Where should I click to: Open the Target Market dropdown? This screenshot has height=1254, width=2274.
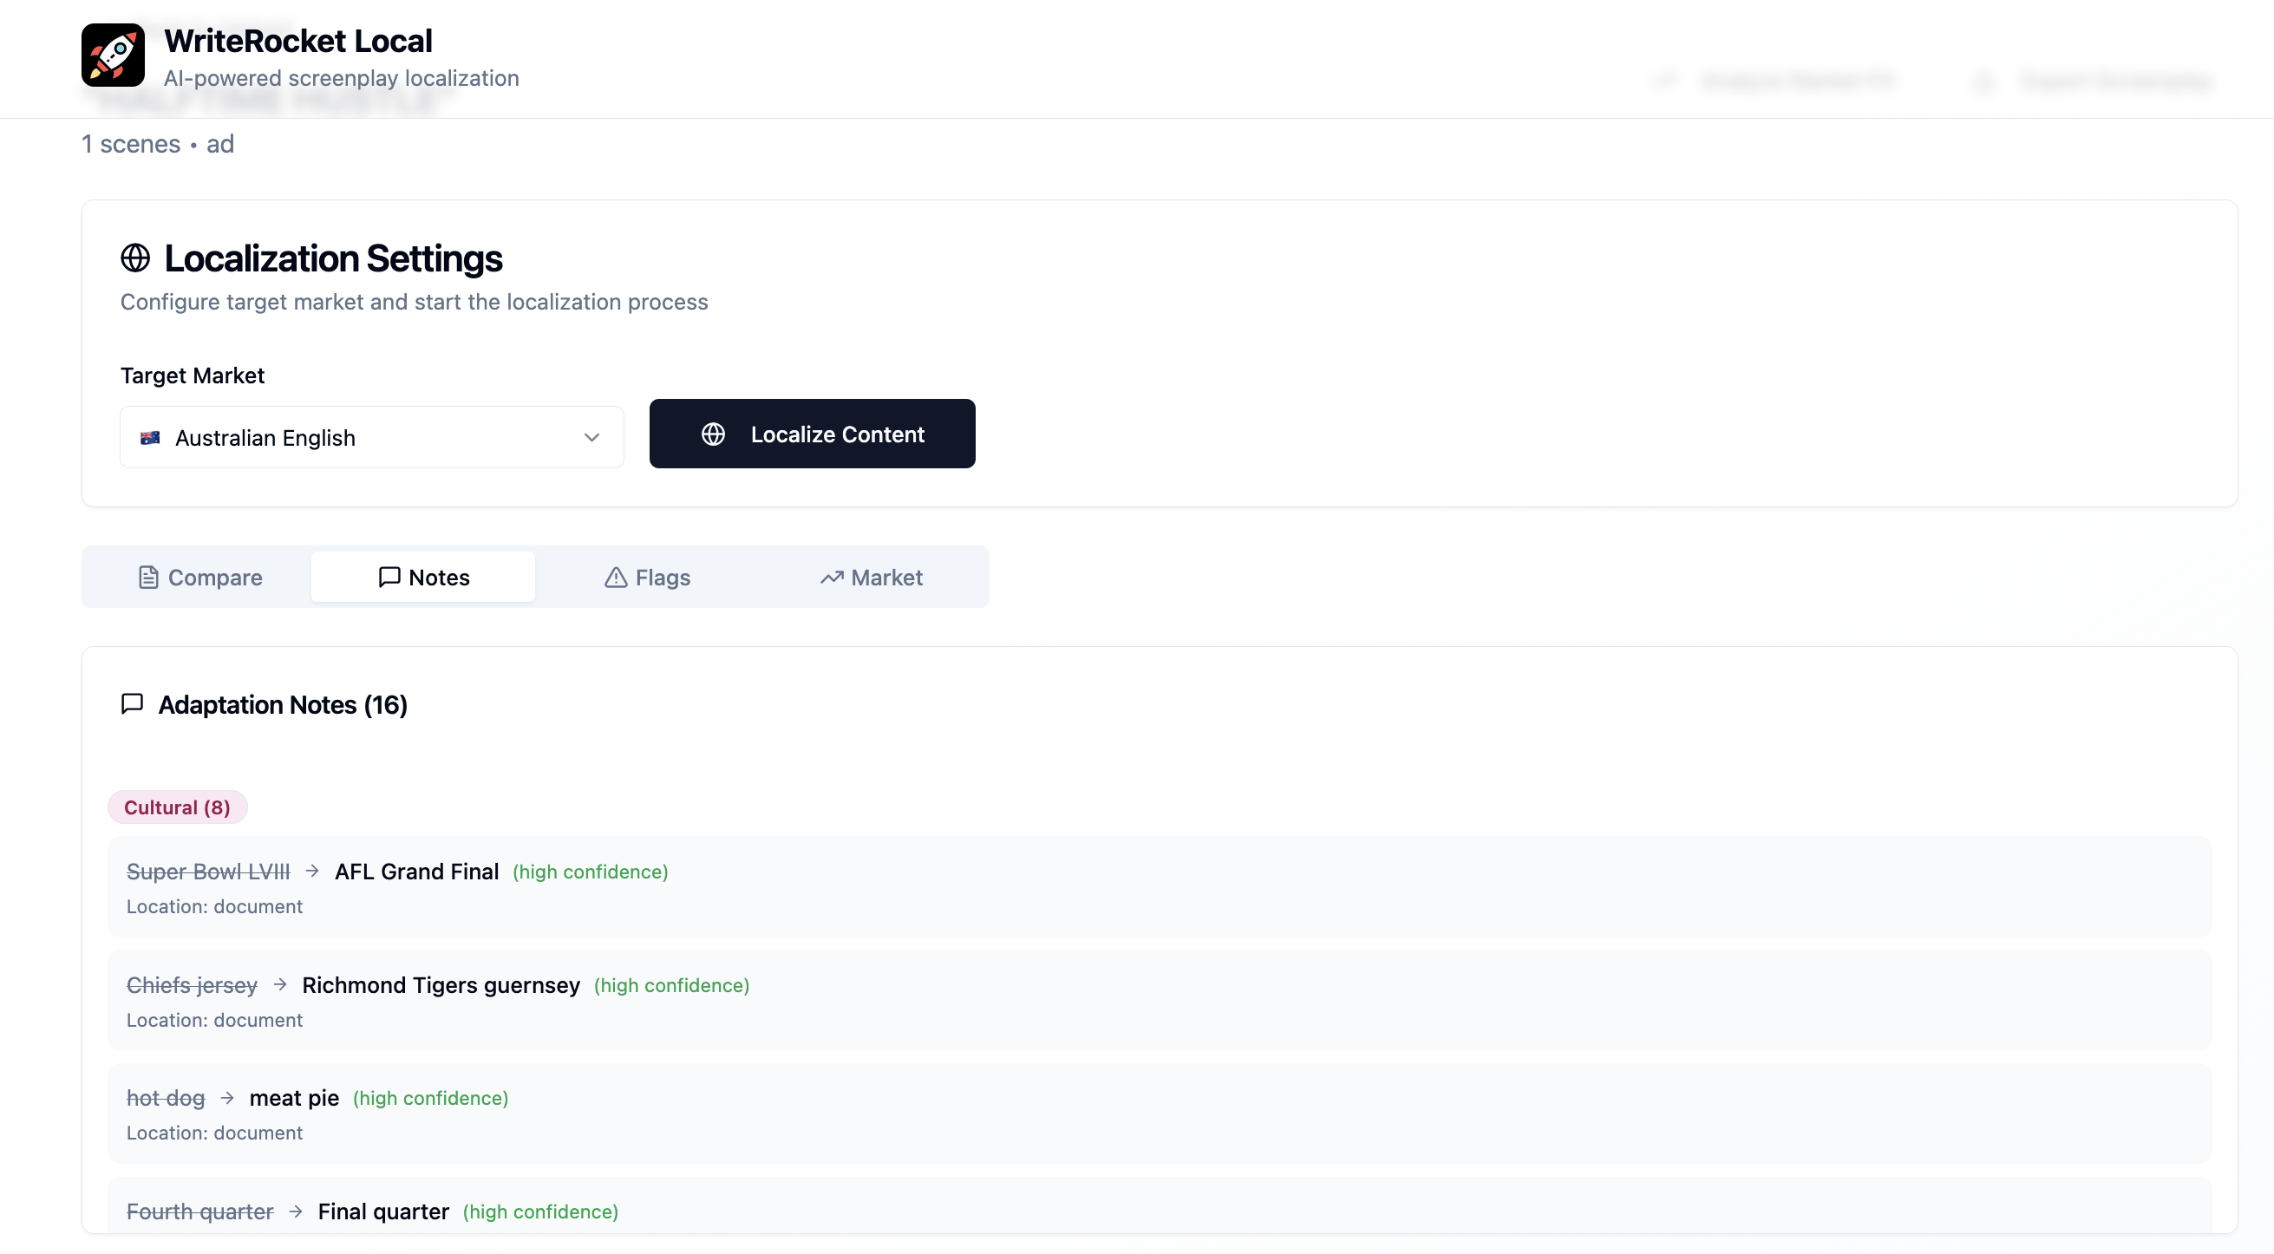pos(371,438)
